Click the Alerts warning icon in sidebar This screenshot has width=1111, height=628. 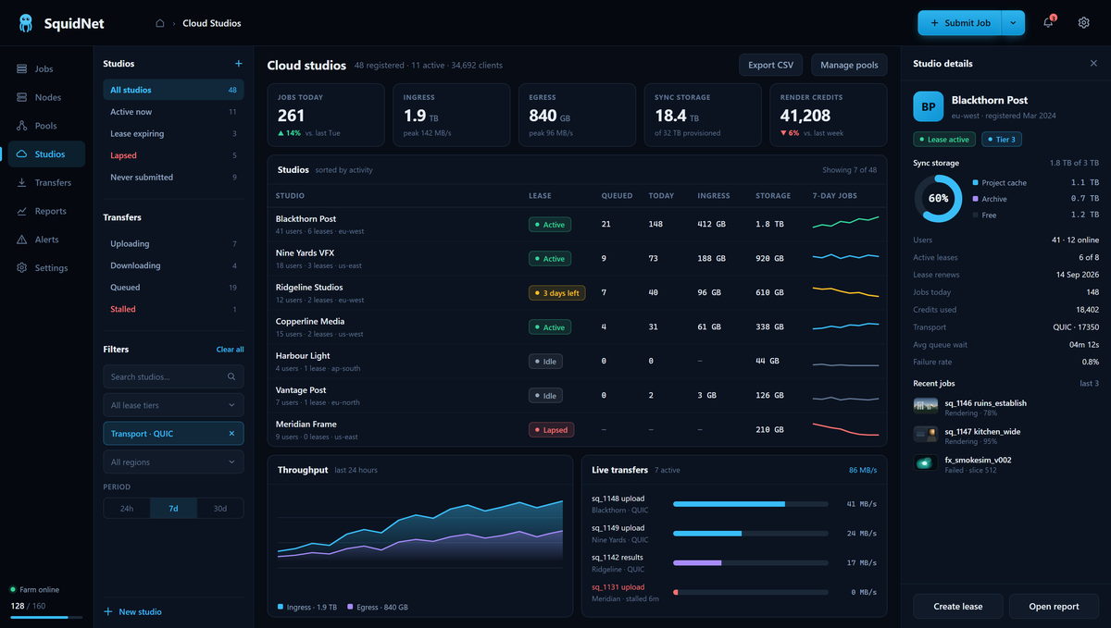coord(22,240)
